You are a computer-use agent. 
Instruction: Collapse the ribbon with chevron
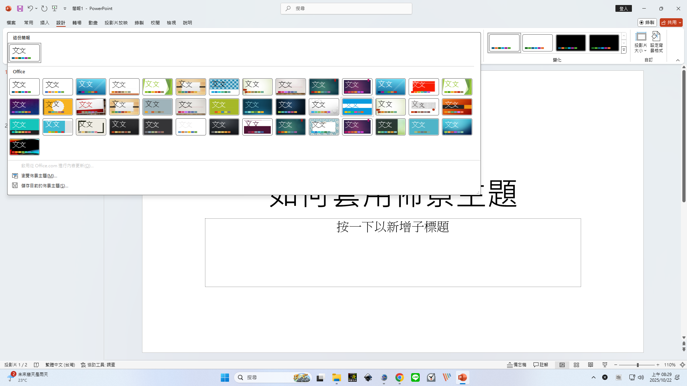678,60
